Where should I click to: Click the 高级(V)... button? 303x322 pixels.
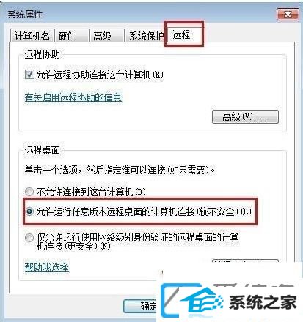pos(245,116)
